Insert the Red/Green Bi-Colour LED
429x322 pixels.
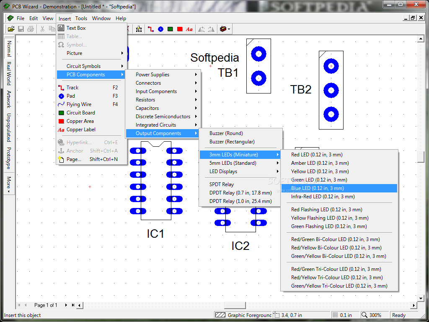[x=339, y=239]
